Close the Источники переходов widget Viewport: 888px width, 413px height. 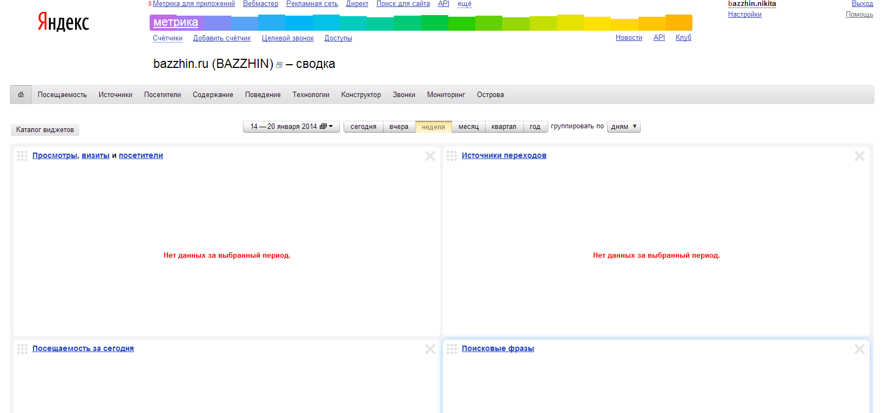click(x=859, y=156)
